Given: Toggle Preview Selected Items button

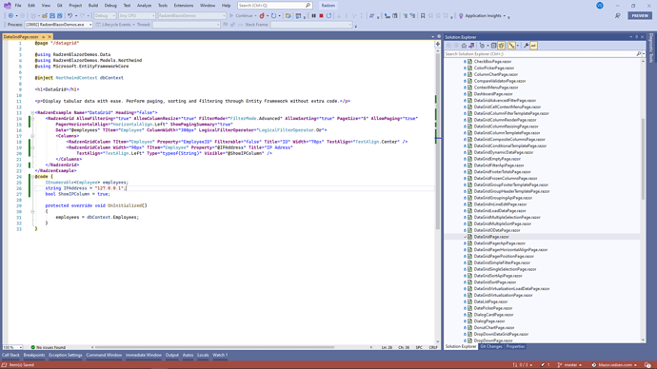Looking at the screenshot, I should tap(533, 46).
